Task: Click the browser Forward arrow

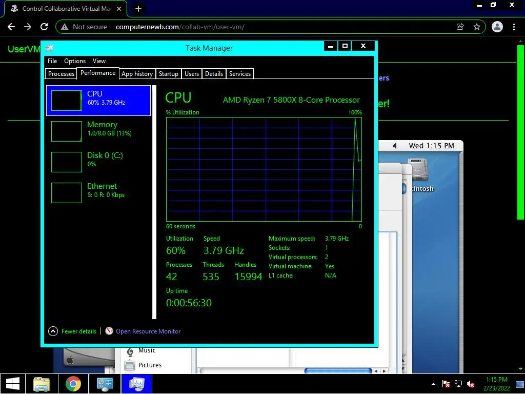Action: click(x=28, y=27)
